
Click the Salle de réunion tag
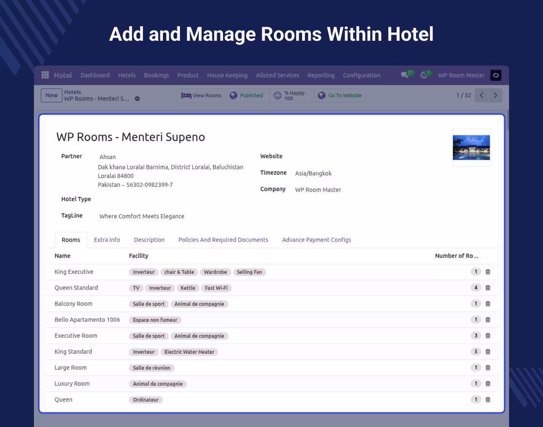151,368
